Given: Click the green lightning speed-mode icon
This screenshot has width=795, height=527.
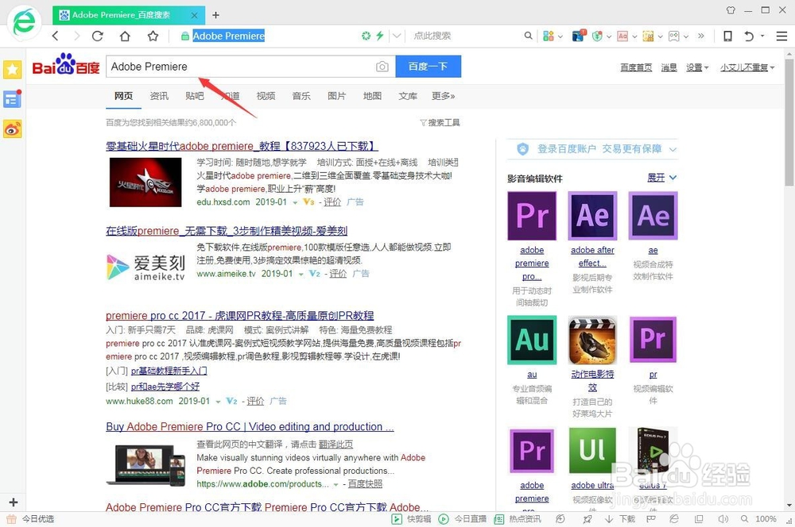Looking at the screenshot, I should pos(379,36).
